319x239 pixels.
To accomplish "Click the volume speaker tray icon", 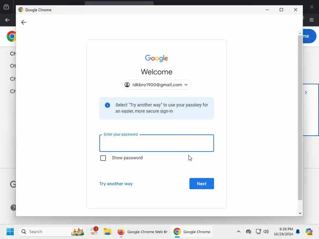I will click(x=266, y=232).
